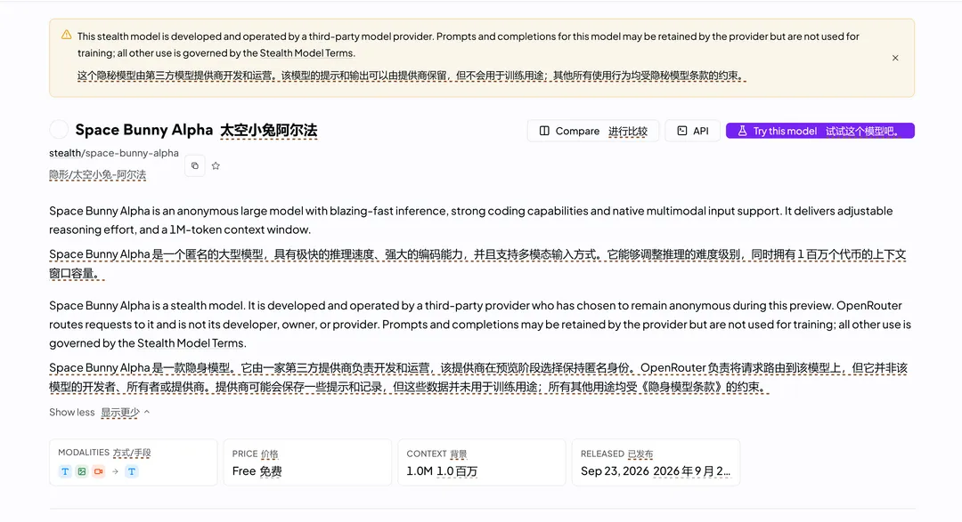Click the warning triangle icon in banner

pyautogui.click(x=66, y=36)
